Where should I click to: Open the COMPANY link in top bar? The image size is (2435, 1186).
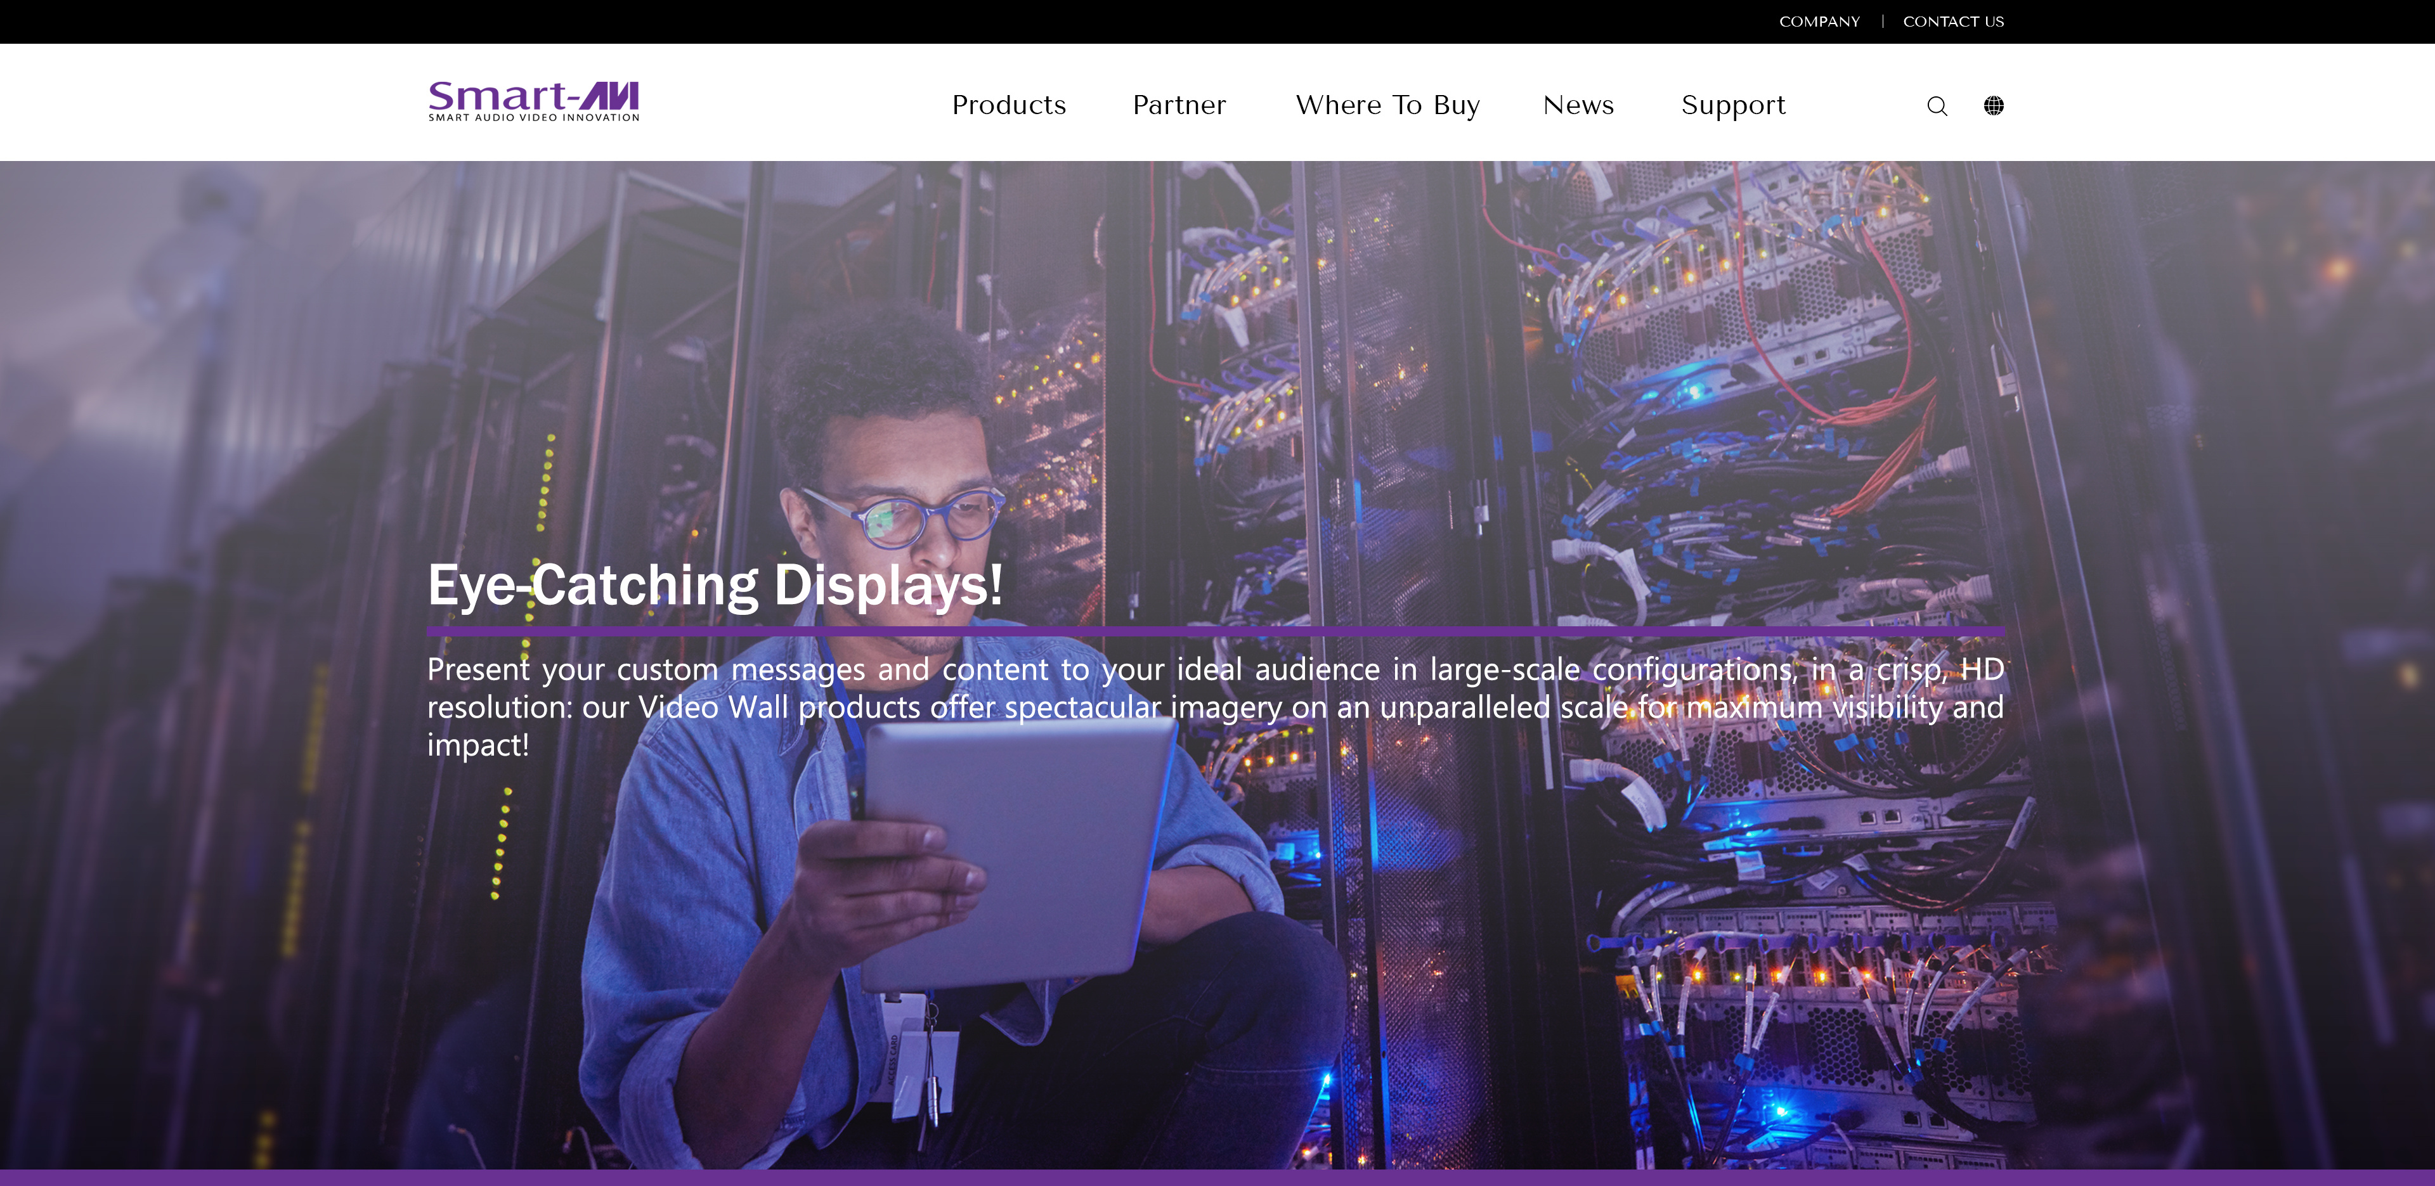1819,22
